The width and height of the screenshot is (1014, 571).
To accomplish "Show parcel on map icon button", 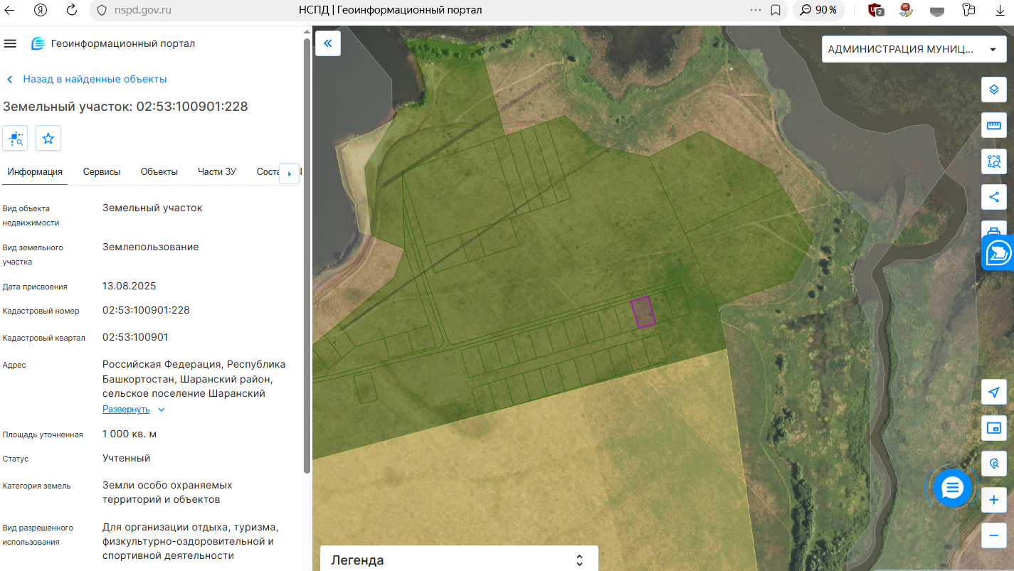I will (x=16, y=138).
